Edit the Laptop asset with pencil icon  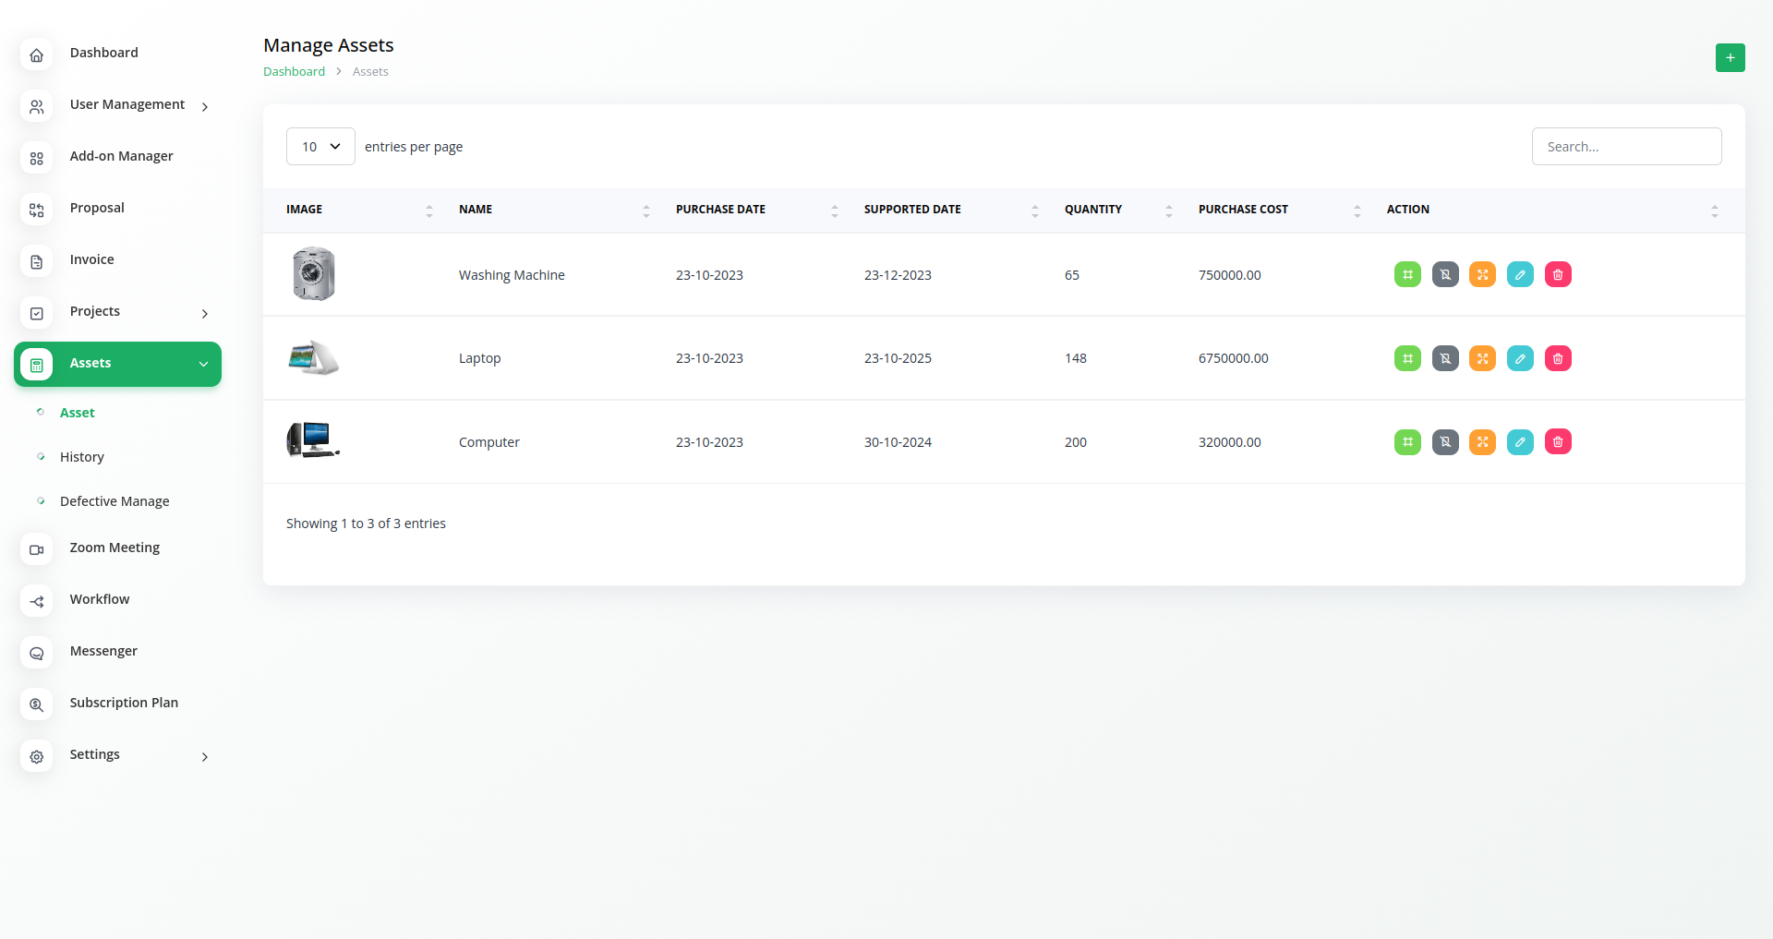click(x=1519, y=358)
